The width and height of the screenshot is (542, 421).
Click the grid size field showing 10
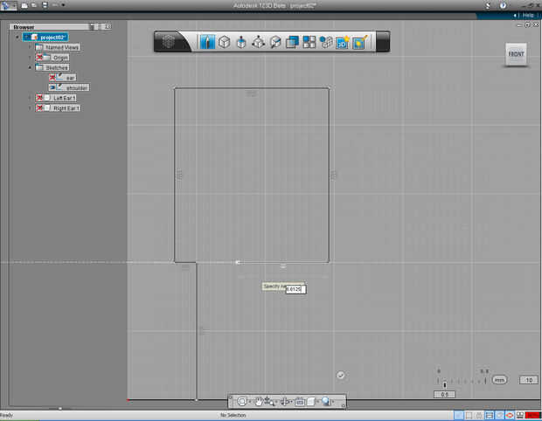click(x=529, y=380)
